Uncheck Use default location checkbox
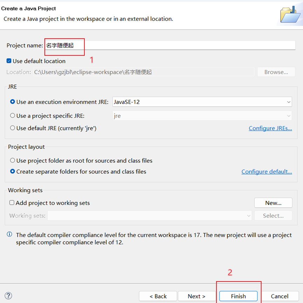303x303 pixels. 9,61
